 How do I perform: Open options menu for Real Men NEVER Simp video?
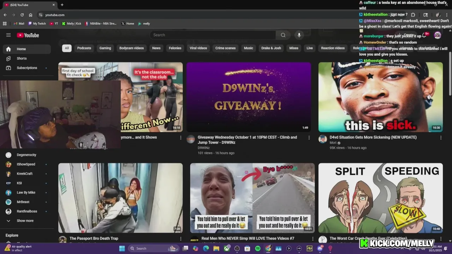coord(313,239)
